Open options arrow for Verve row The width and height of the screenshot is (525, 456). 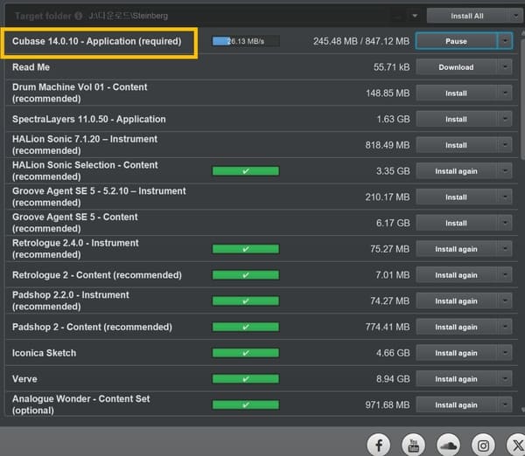click(505, 379)
